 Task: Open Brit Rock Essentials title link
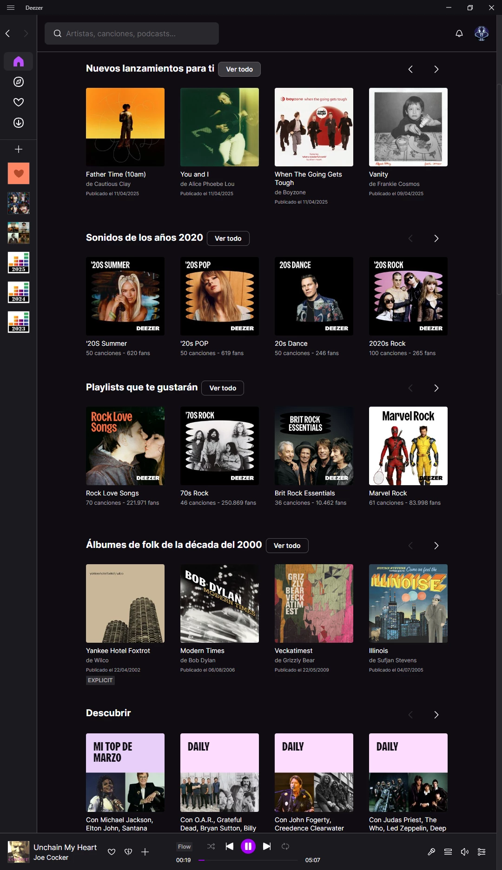click(305, 493)
